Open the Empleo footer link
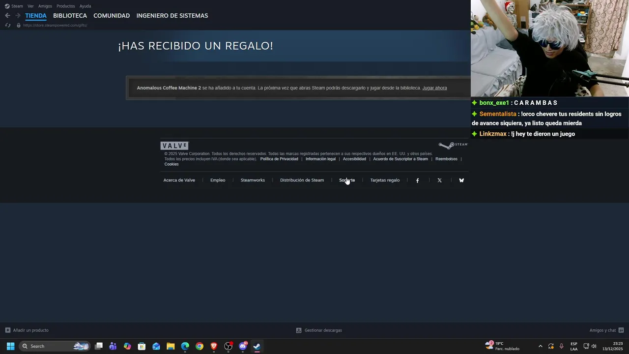 [218, 180]
